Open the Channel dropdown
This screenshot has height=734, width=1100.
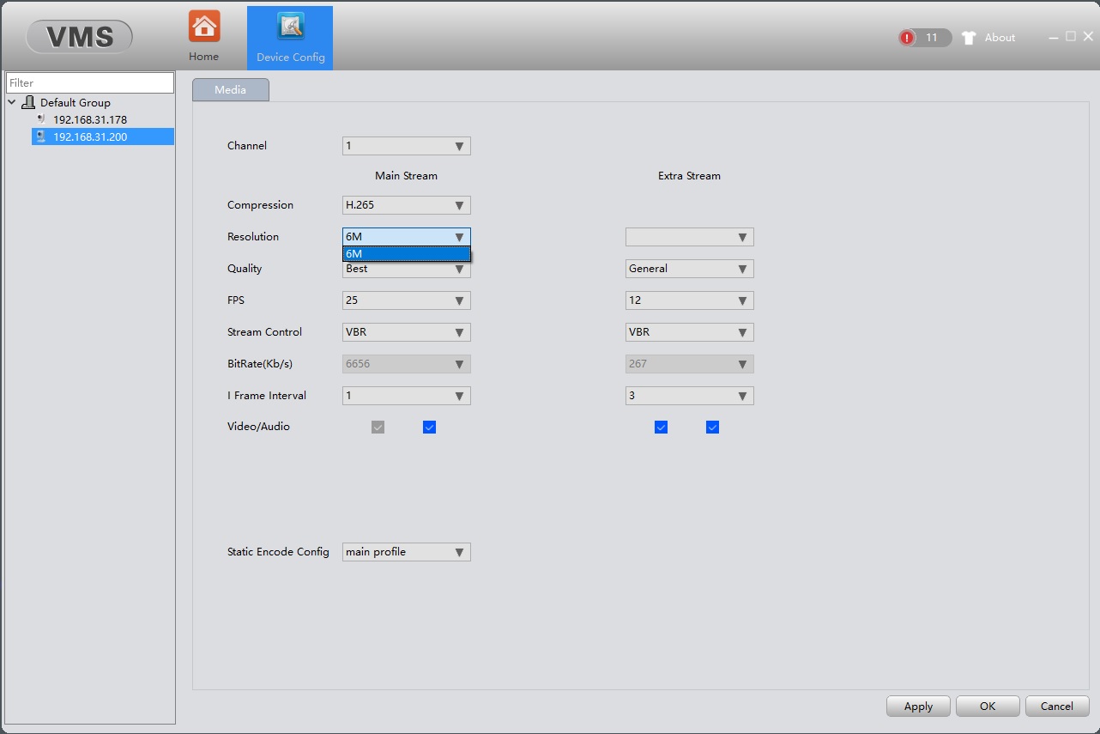[x=406, y=146]
